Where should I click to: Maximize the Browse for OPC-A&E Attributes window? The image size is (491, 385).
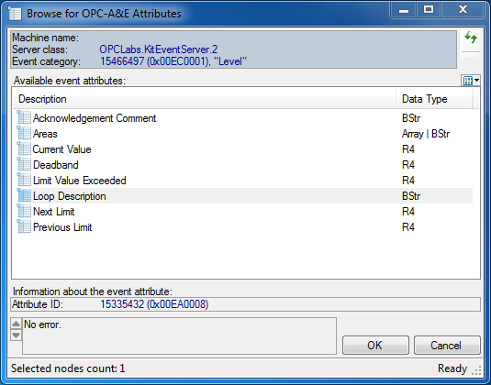[x=429, y=10]
